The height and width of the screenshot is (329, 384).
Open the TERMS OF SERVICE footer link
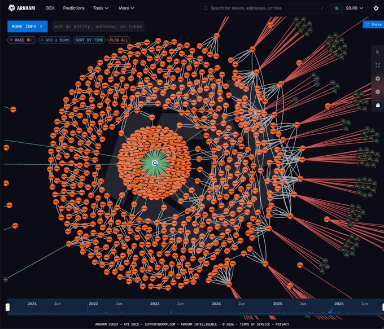click(255, 324)
